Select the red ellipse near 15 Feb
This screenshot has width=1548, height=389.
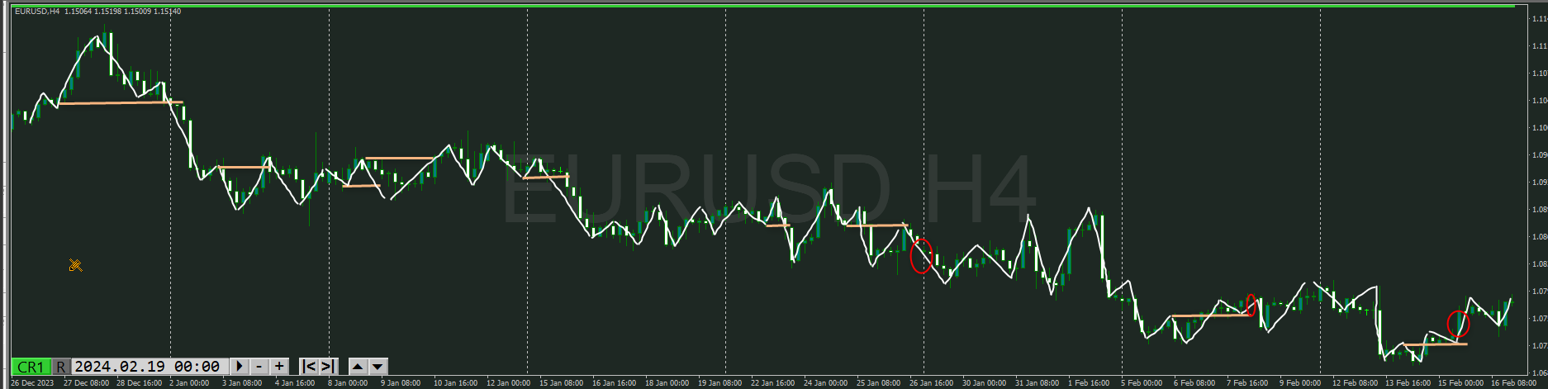click(x=1458, y=324)
